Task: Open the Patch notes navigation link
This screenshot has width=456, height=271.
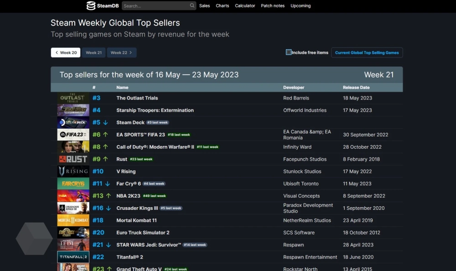Action: (273, 6)
